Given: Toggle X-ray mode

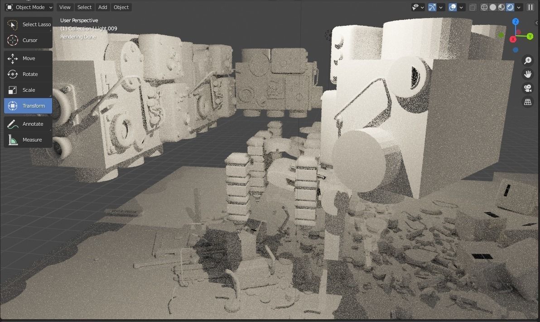Looking at the screenshot, I should point(473,7).
